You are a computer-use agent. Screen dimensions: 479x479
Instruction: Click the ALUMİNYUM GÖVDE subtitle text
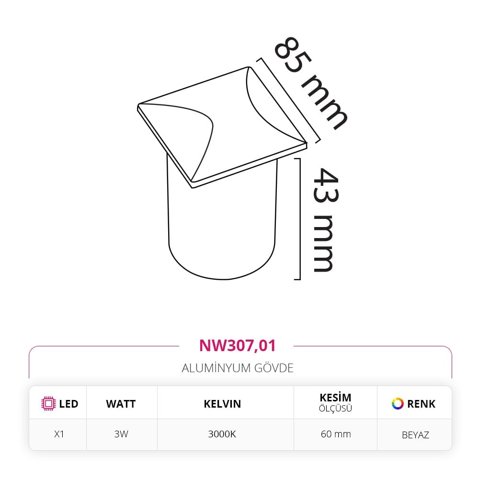[x=238, y=368]
